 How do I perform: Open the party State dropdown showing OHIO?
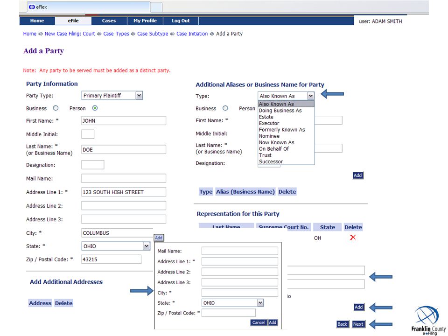point(116,246)
